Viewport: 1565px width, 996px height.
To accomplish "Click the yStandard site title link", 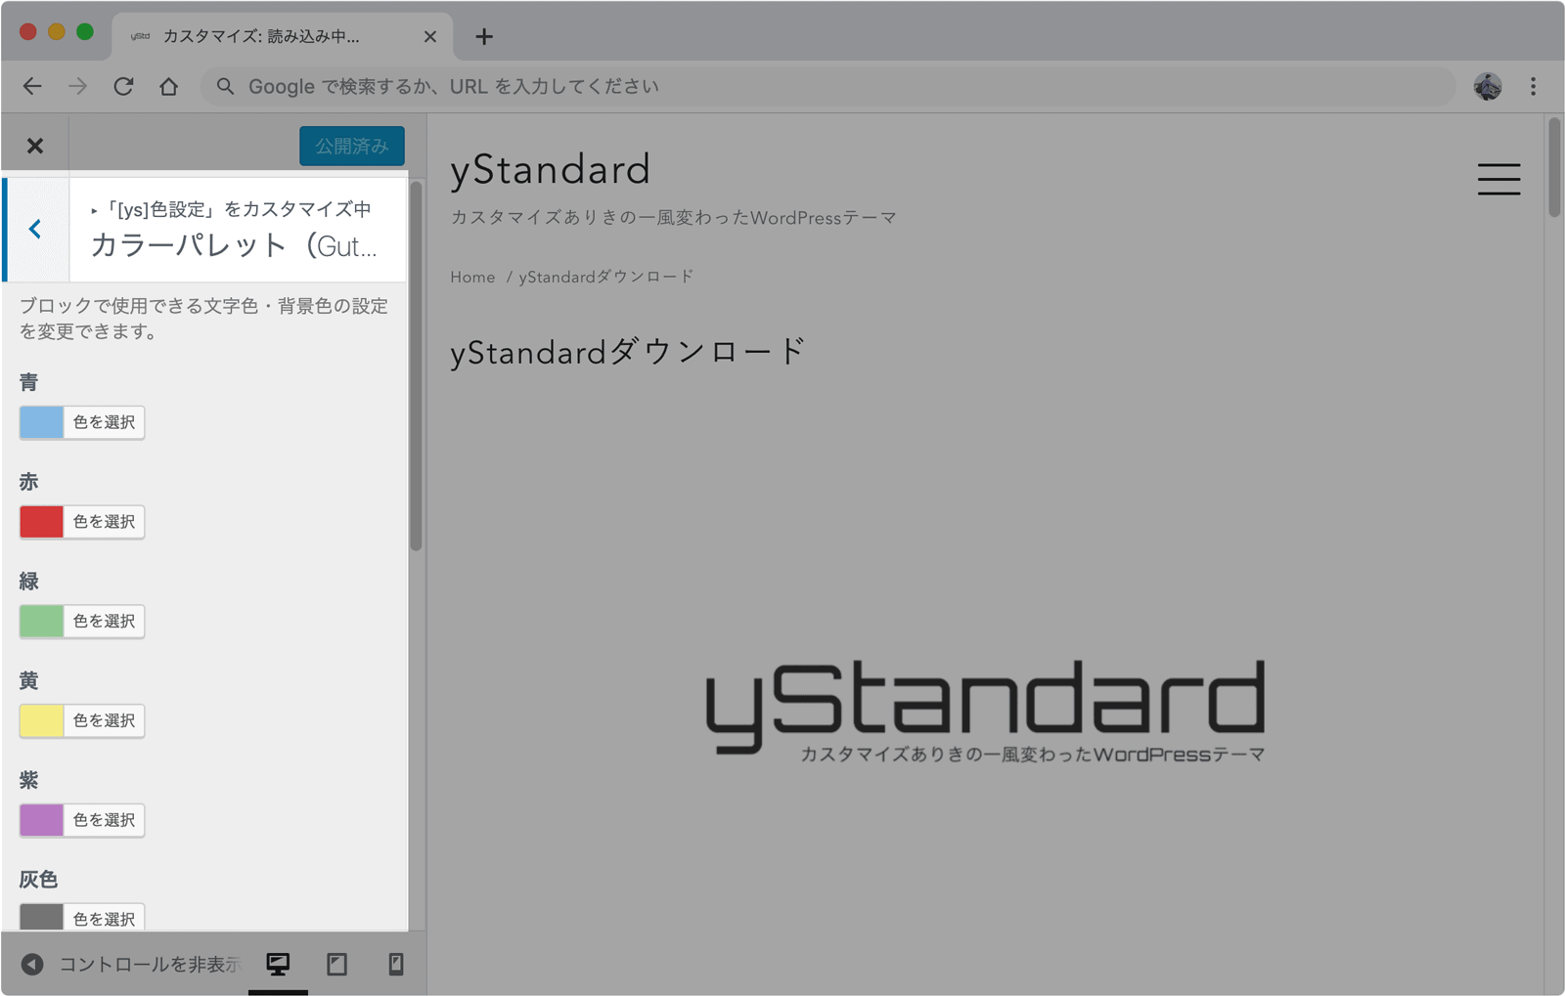I will (x=550, y=170).
